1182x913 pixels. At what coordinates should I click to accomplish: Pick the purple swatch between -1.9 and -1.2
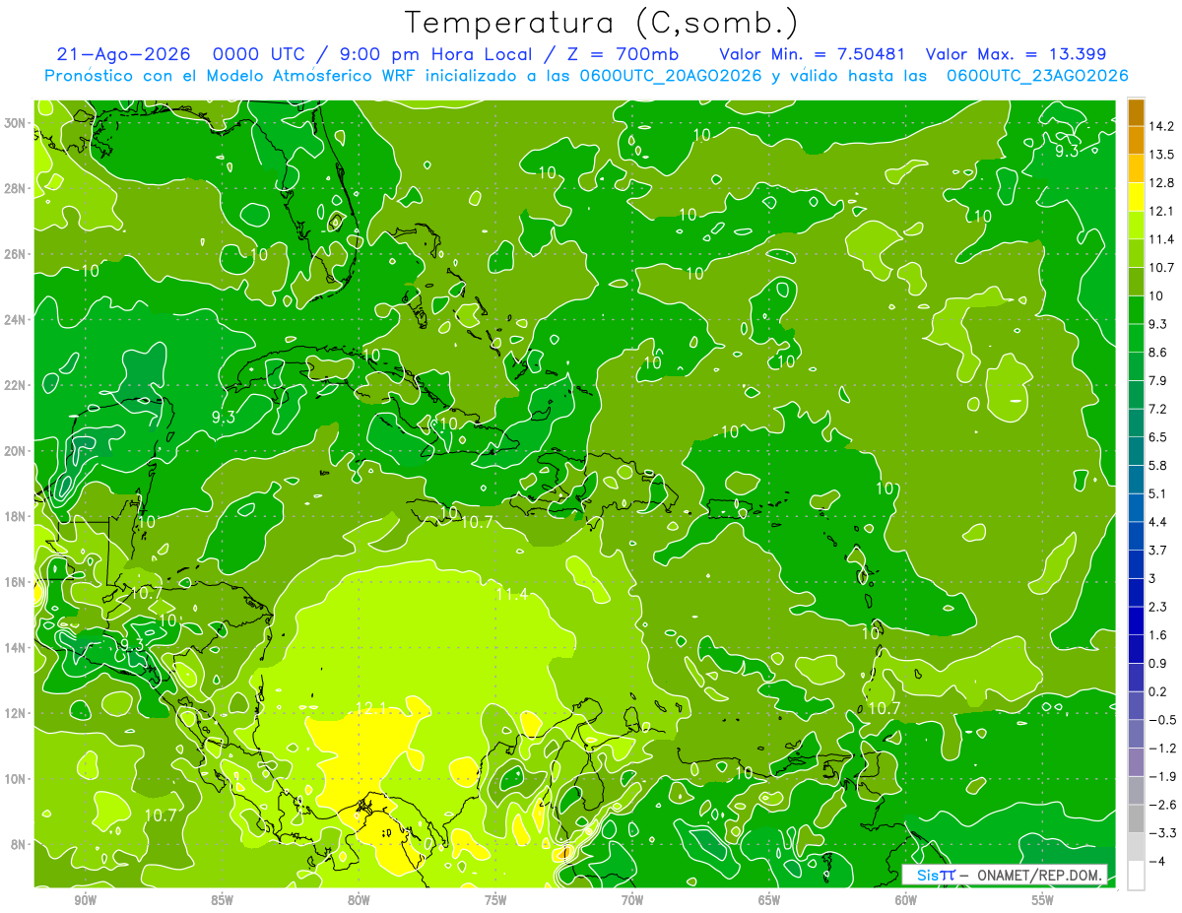point(1136,762)
